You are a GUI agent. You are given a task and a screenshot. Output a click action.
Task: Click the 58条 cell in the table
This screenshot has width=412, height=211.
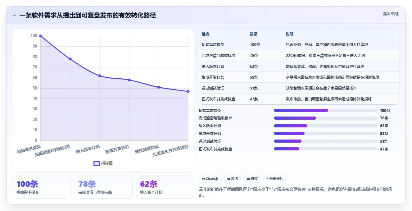coord(254,77)
